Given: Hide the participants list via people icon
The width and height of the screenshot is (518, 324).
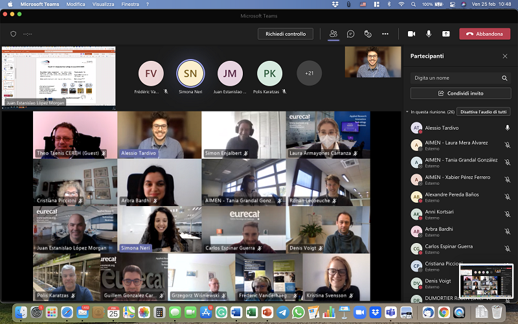Looking at the screenshot, I should [333, 34].
